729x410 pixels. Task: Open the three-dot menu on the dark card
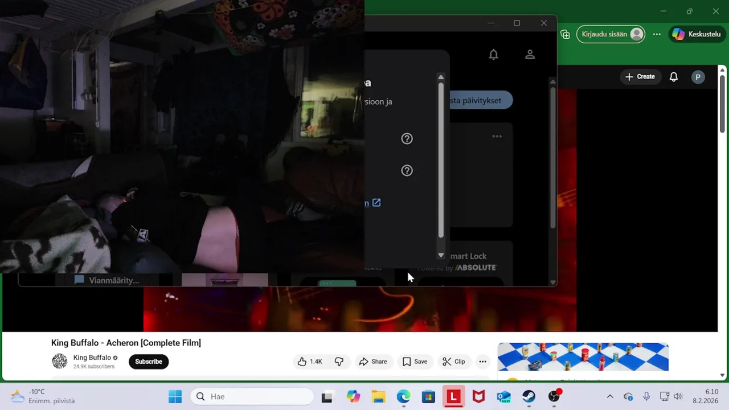(x=497, y=136)
